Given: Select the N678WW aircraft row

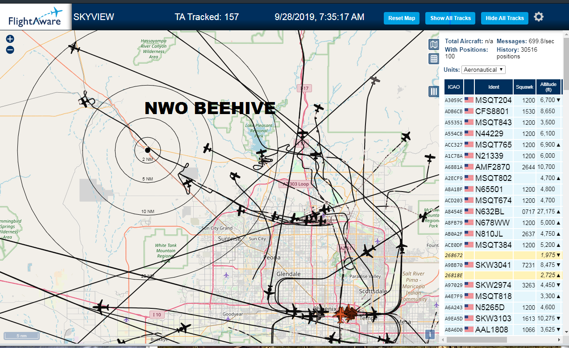Looking at the screenshot, I should click(503, 222).
